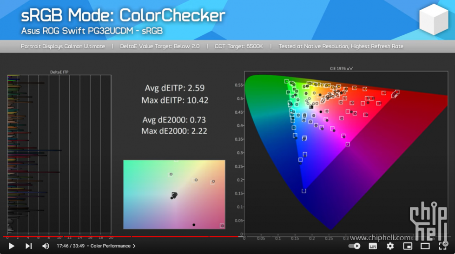This screenshot has width=455, height=254.
Task: Click the chevron next to Color Performance
Action: (134, 246)
